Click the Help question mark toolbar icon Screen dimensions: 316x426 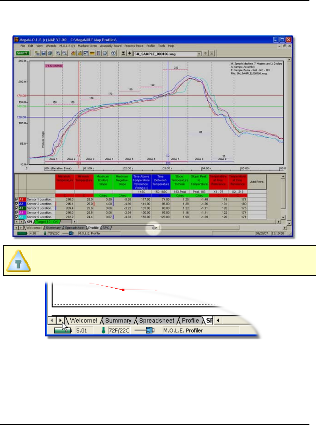point(113,53)
